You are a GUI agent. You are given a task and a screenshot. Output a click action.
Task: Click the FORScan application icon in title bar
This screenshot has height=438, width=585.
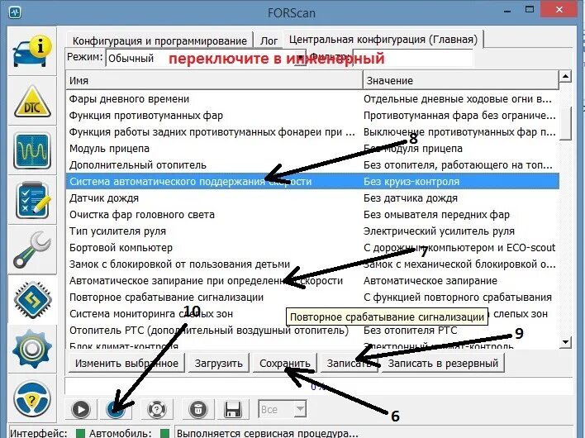coord(15,12)
